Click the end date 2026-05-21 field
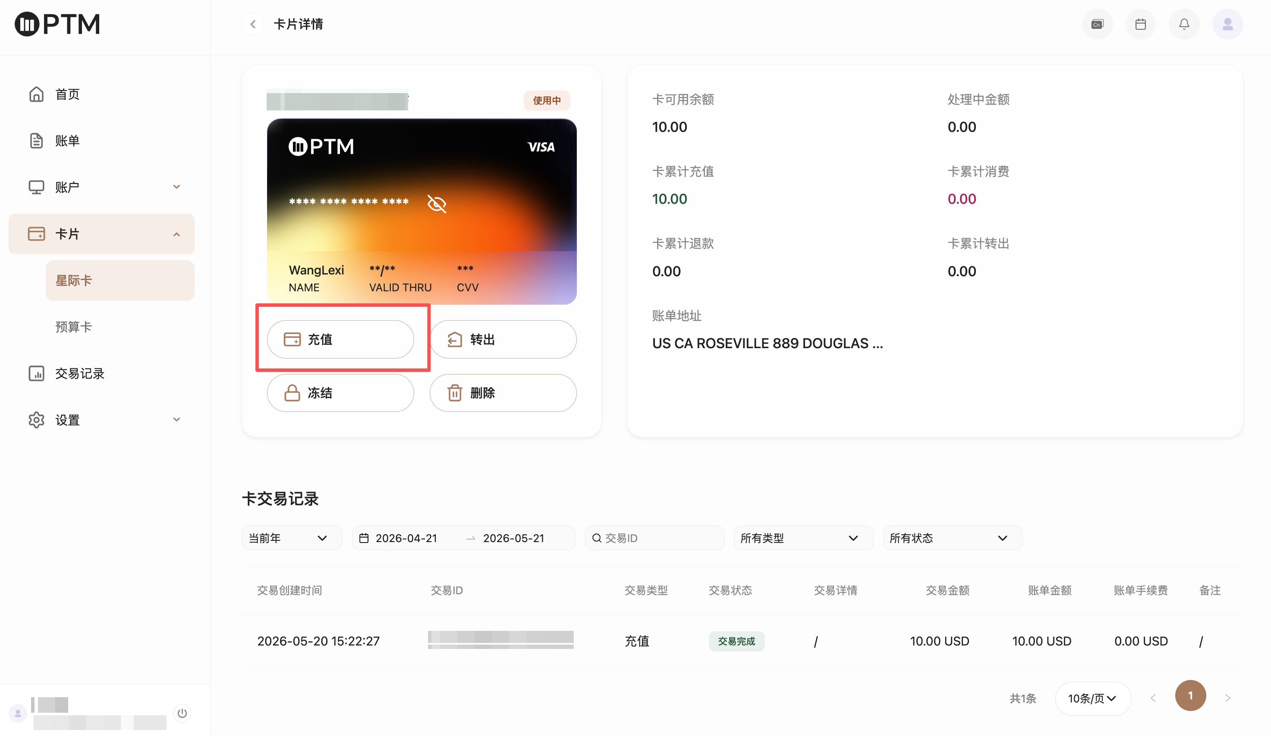1271x736 pixels. point(513,537)
